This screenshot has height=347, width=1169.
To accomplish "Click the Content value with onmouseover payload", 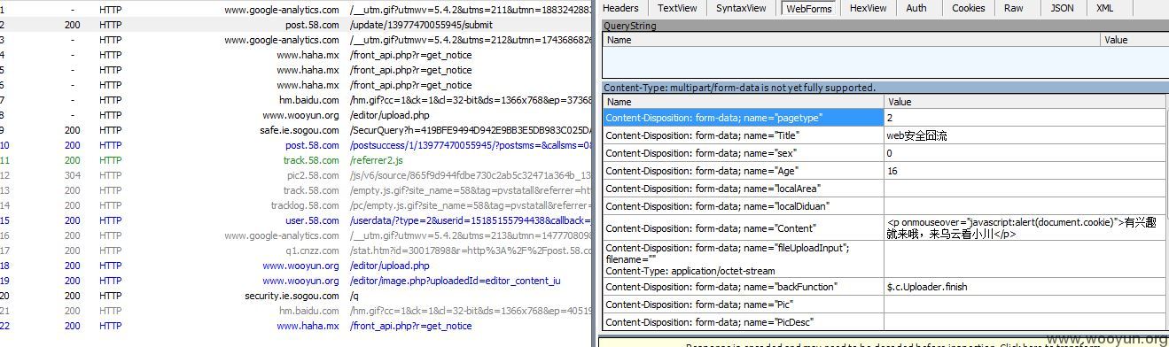I will pos(1025,227).
